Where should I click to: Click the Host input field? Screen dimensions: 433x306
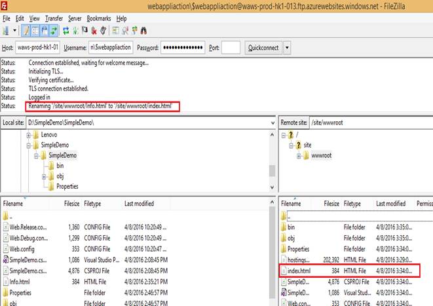(x=37, y=47)
